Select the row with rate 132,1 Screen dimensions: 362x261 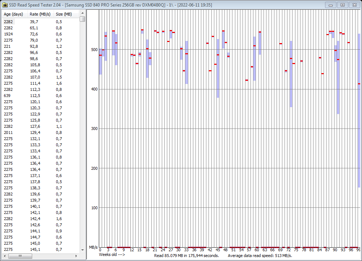click(x=41, y=139)
